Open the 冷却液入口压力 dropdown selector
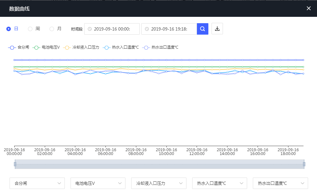317x195 pixels. (x=158, y=183)
